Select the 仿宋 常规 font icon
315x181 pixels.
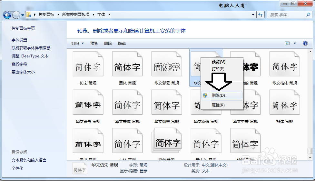point(88,64)
